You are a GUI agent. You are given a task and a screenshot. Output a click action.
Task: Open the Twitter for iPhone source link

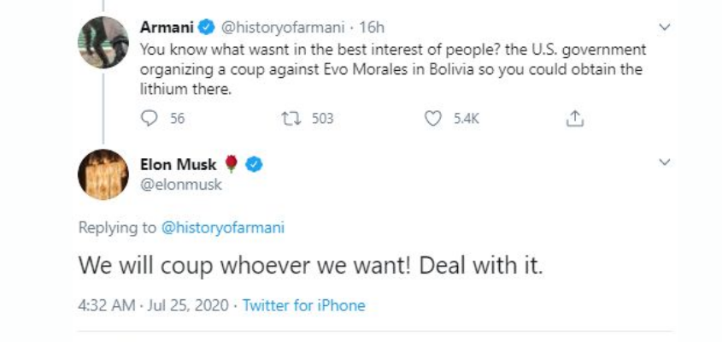coord(304,305)
